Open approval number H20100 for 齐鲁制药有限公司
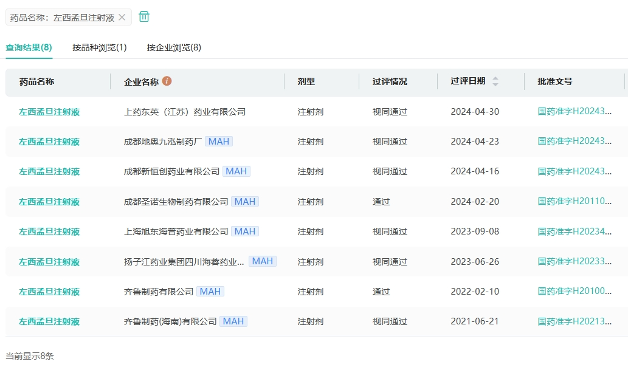Viewport: 628px width, 373px height. click(x=575, y=292)
